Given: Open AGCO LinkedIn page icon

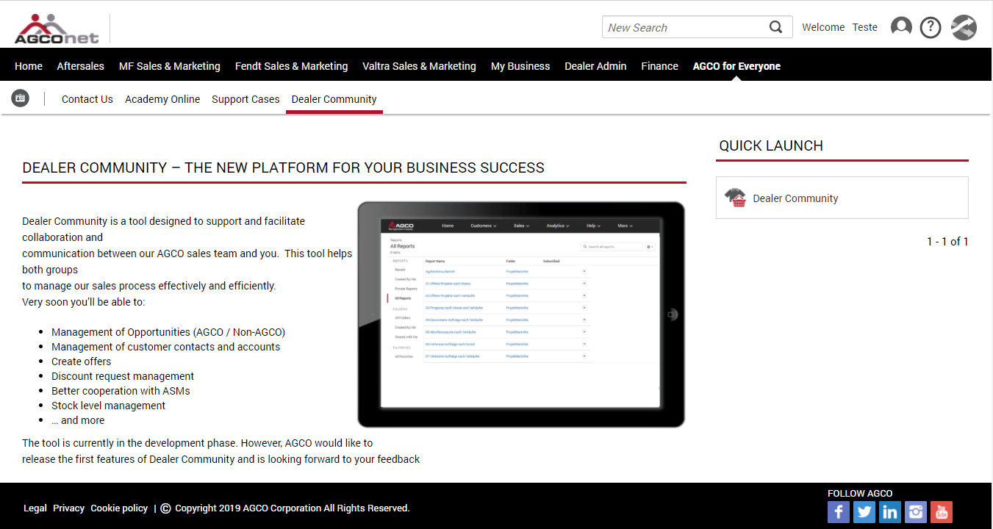Looking at the screenshot, I should point(890,512).
